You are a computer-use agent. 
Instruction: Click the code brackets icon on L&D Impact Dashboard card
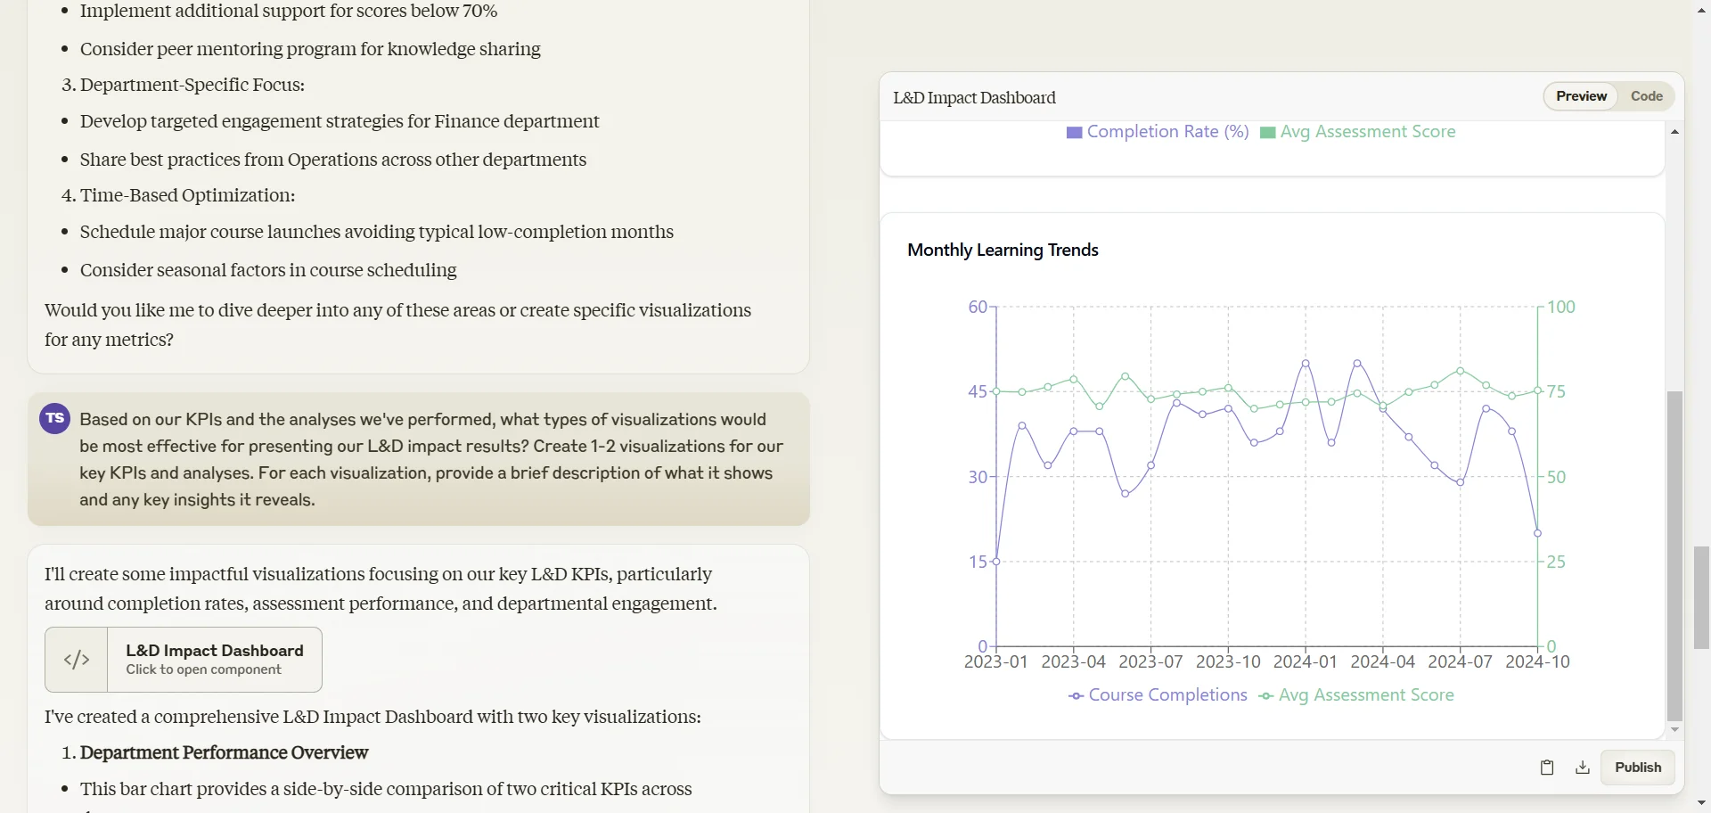point(77,660)
